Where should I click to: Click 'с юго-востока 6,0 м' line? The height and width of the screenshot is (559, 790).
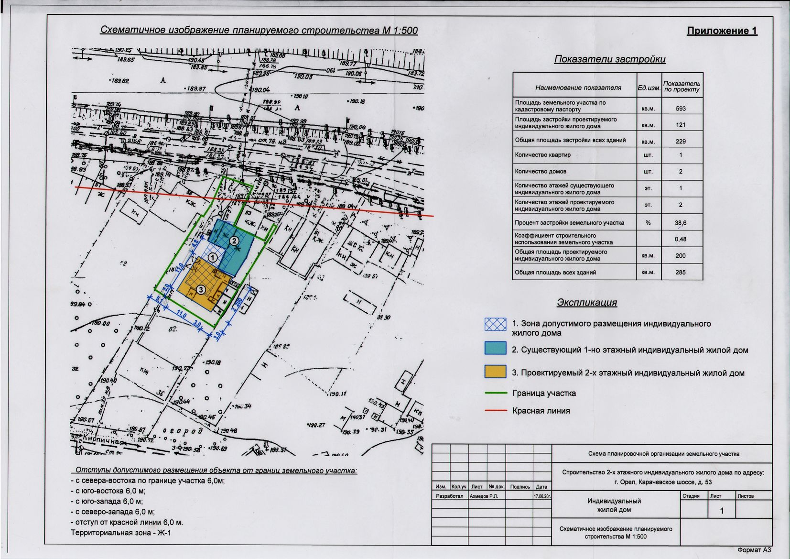(108, 491)
